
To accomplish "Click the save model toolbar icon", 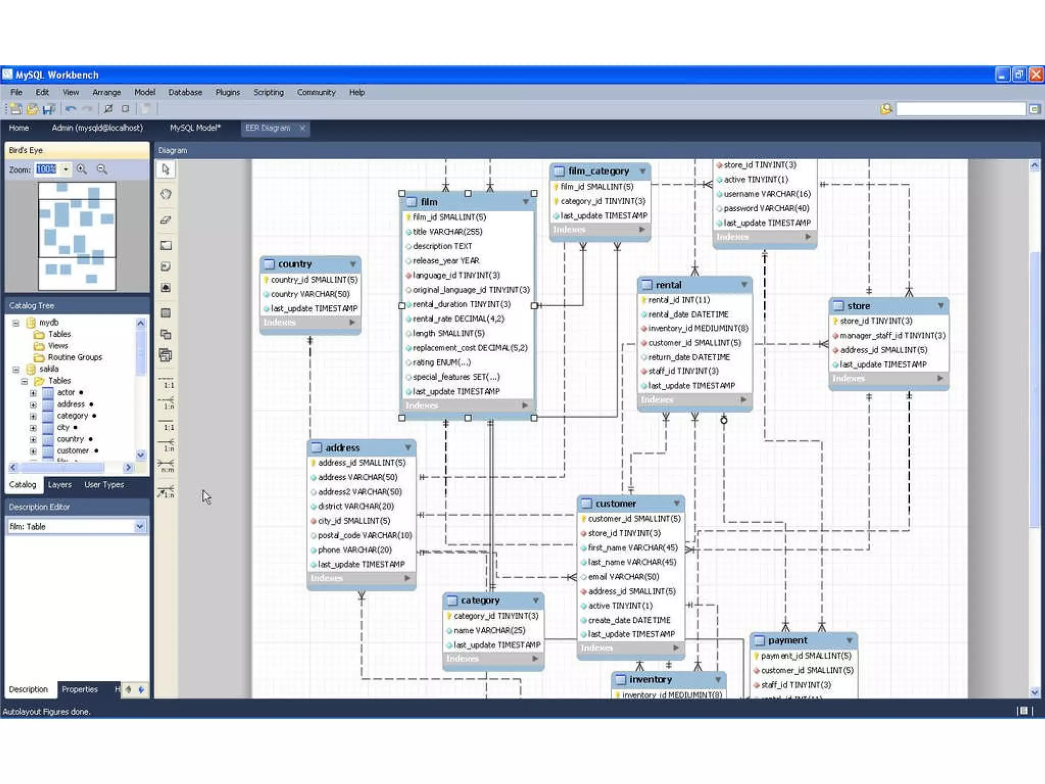I will 49,109.
